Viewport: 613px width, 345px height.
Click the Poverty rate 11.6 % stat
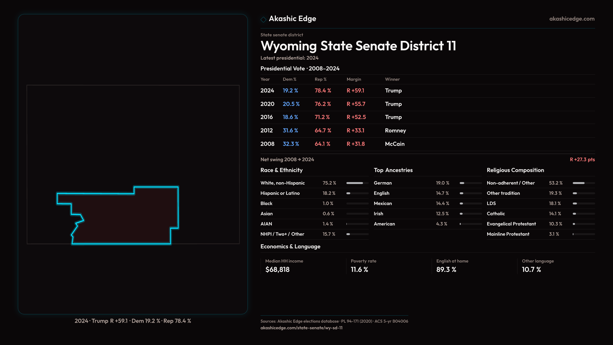pyautogui.click(x=359, y=270)
